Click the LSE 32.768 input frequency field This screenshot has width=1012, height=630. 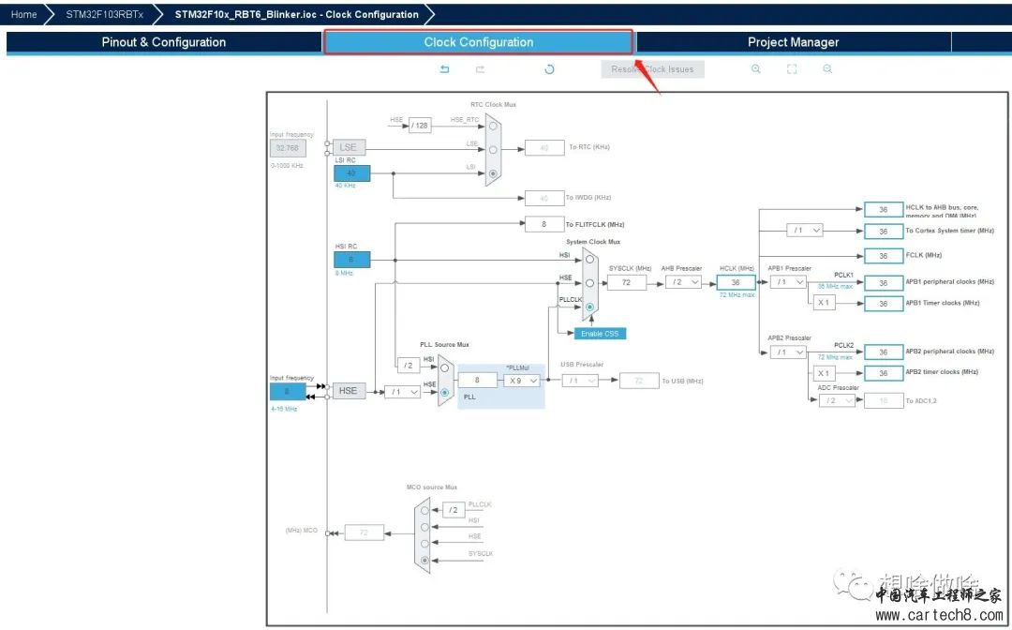point(288,148)
